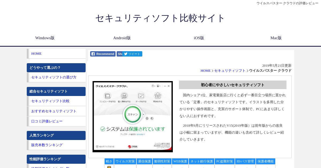Click ウイルスバスター クラウドの評価レビュー header text

coord(287,3)
